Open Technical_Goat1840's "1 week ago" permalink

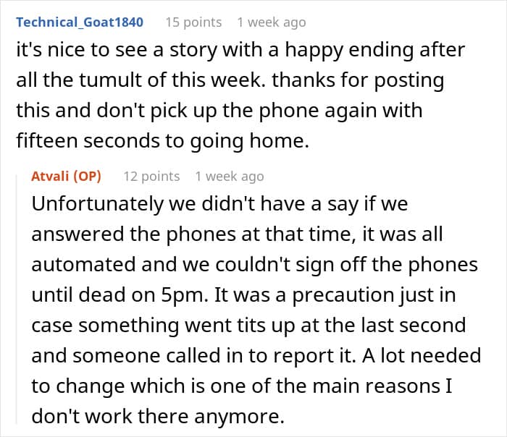(x=272, y=22)
